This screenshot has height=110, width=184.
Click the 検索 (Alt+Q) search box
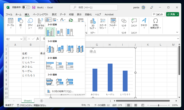tap(94, 8)
